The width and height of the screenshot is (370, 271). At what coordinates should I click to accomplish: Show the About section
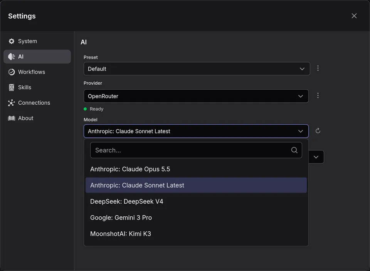37,118
